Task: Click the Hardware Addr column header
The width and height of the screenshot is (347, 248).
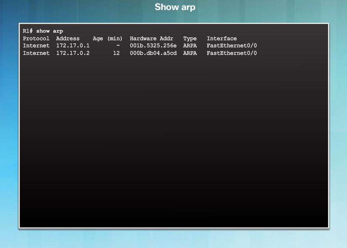Action: tap(151, 38)
